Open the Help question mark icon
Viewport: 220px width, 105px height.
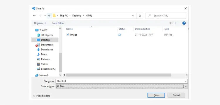click(184, 23)
